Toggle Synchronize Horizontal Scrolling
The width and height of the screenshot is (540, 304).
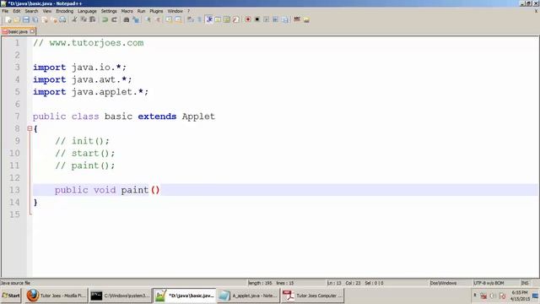point(178,19)
